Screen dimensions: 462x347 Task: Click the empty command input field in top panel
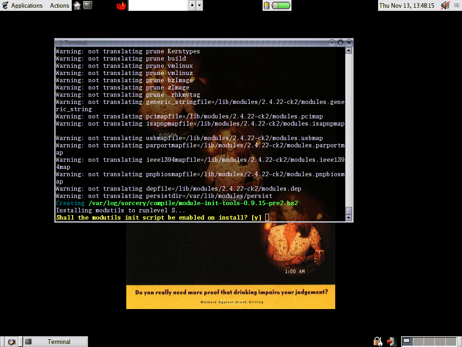[157, 5]
